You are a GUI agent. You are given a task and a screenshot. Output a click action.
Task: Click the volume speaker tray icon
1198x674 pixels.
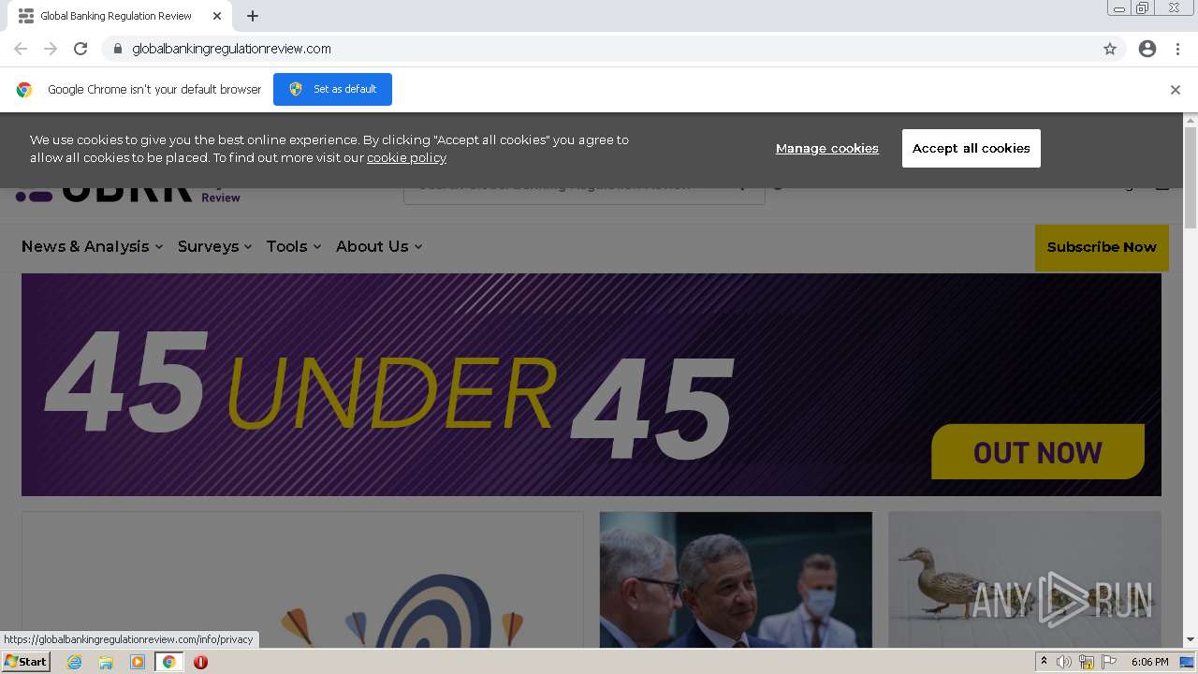(1064, 662)
